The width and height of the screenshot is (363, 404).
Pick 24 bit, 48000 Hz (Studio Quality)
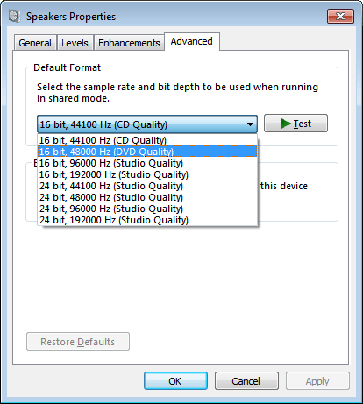(x=147, y=197)
